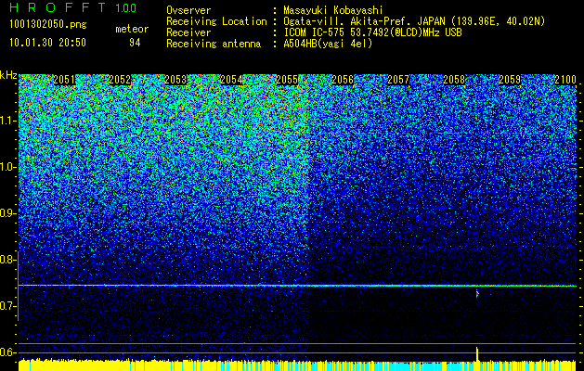Click the 1.0 kHz axis label

click(x=7, y=167)
